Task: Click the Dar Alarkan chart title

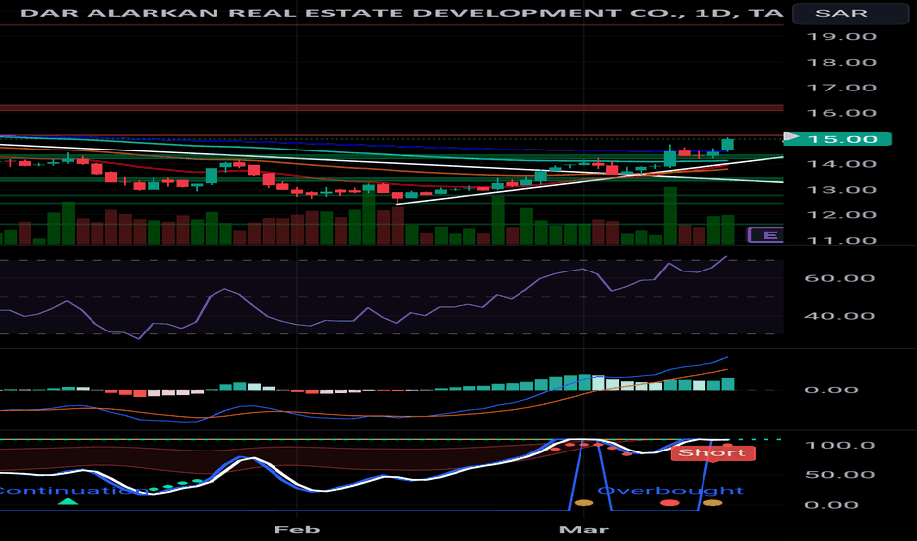Action: (401, 12)
